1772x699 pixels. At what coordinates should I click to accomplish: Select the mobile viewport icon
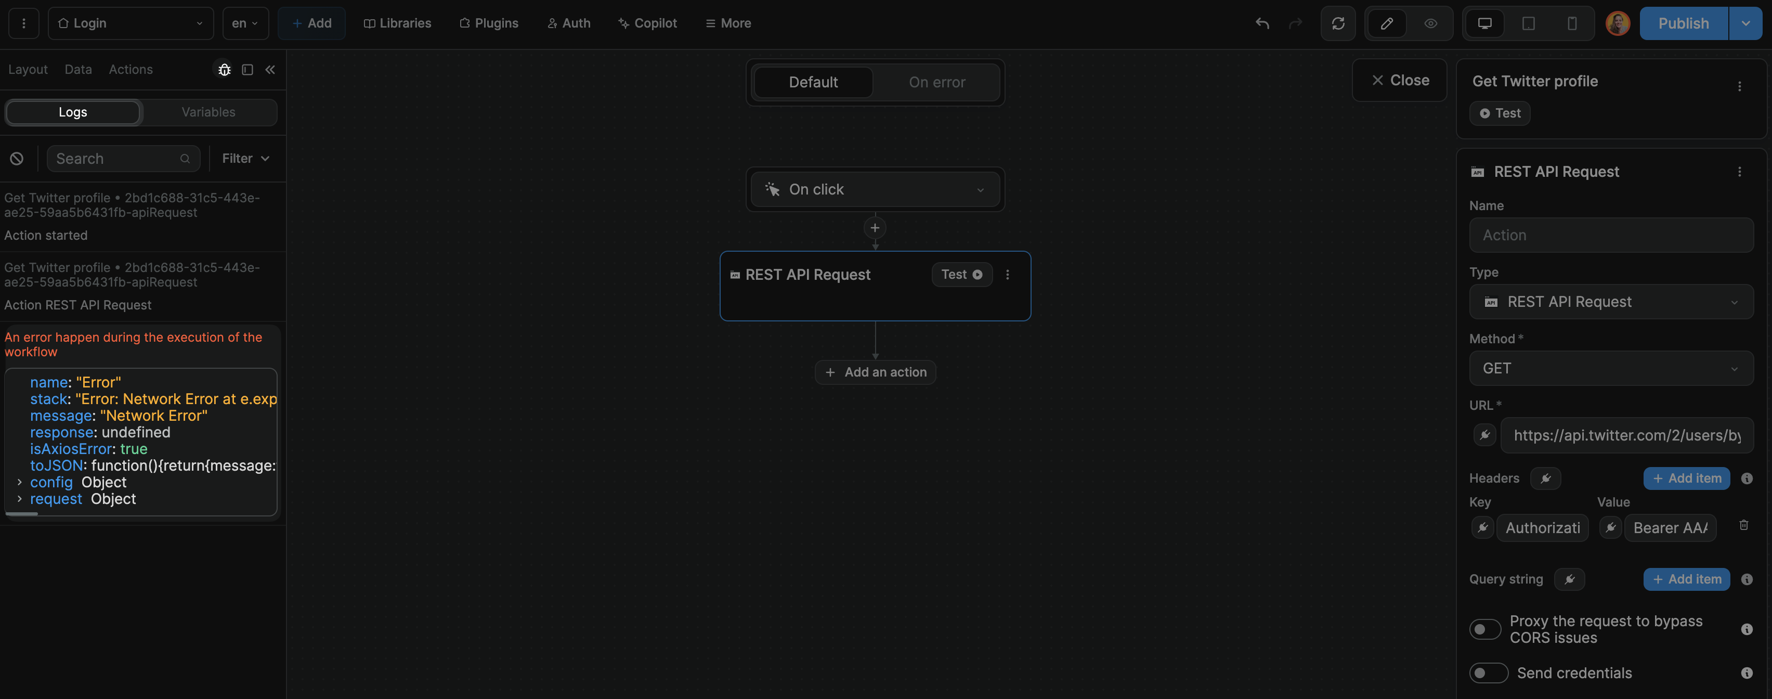click(1572, 23)
